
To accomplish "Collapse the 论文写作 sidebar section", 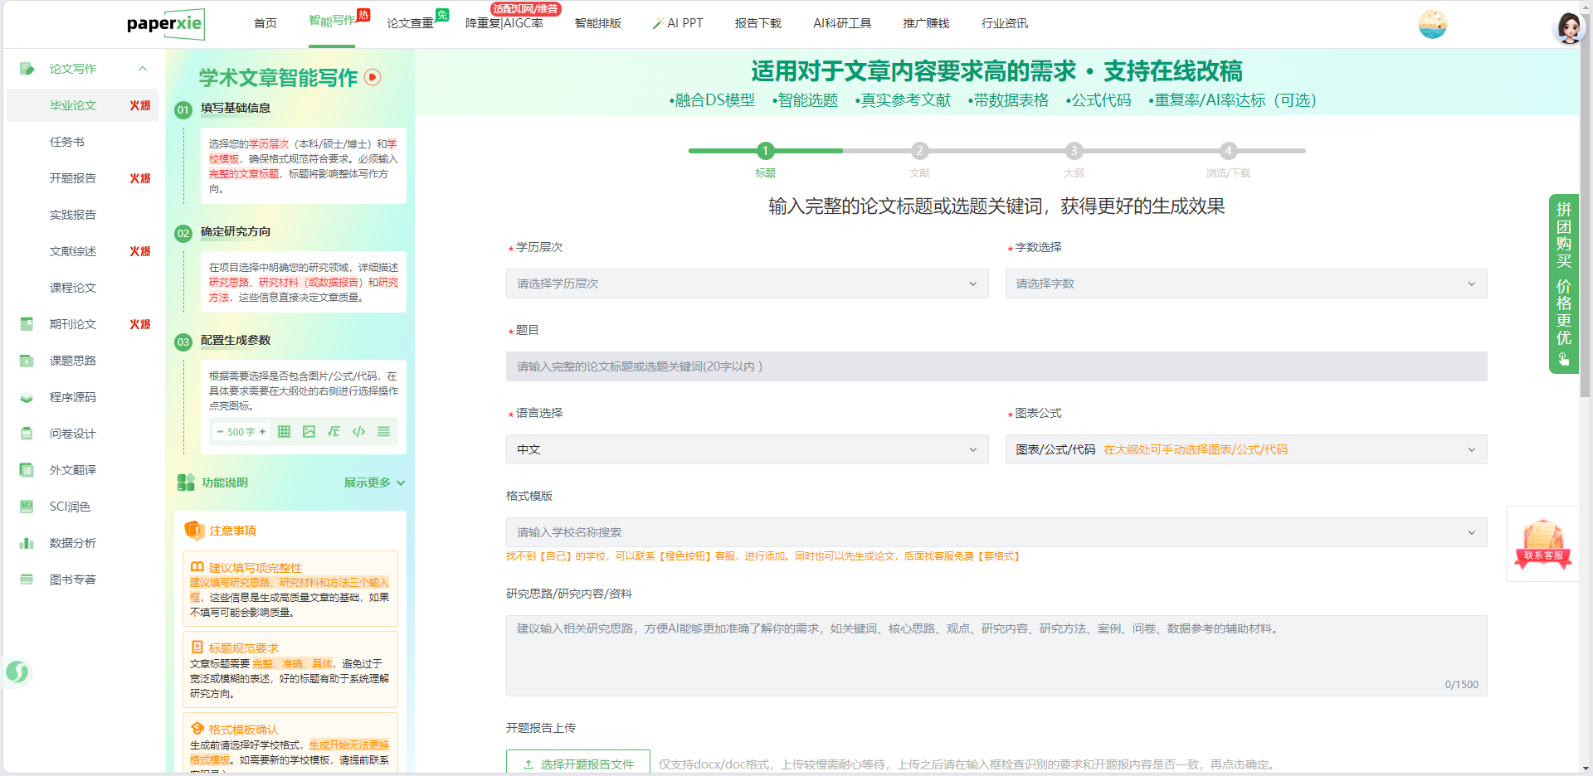I will coord(143,69).
